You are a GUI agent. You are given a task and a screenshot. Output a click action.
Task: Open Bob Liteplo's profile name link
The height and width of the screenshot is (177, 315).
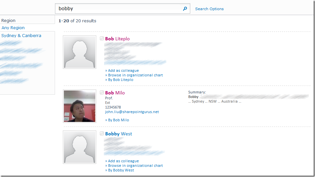click(117, 39)
